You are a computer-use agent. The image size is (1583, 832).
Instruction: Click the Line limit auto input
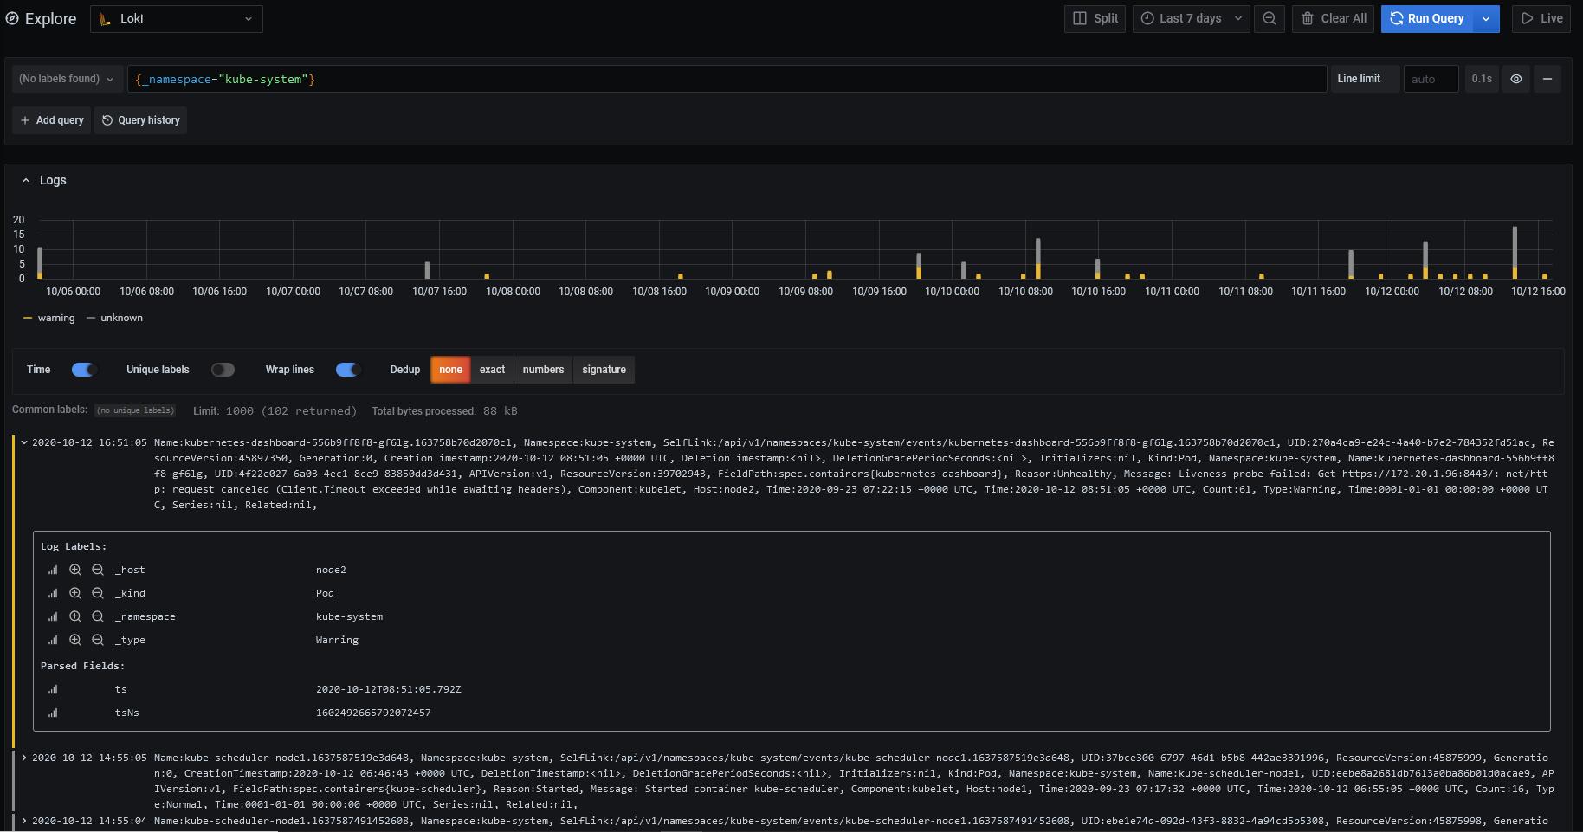pos(1431,79)
